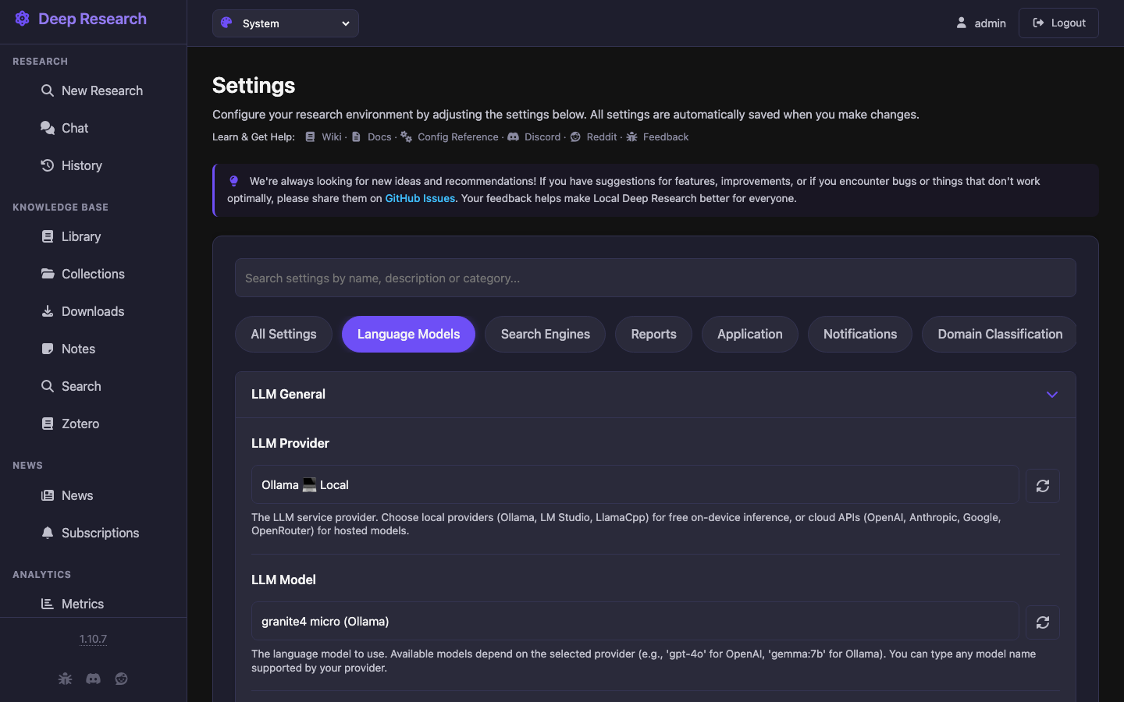This screenshot has height=702, width=1124.
Task: Open the Wiki help link
Action: (323, 136)
